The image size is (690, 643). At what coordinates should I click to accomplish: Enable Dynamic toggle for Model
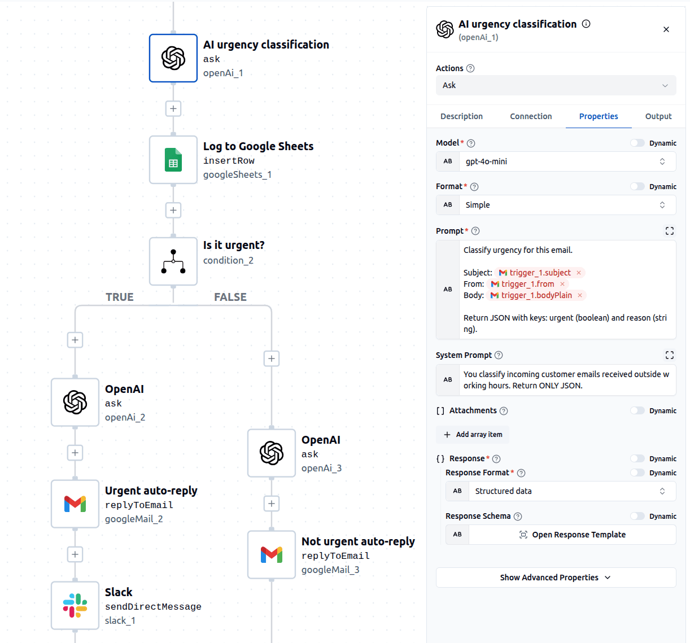pos(637,143)
